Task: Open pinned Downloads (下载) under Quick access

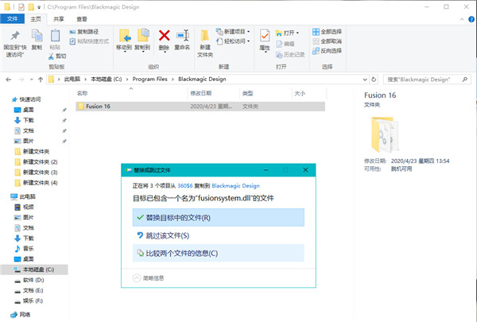Action: click(29, 120)
